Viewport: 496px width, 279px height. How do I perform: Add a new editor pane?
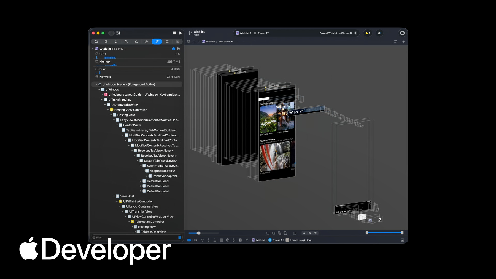pyautogui.click(x=404, y=42)
